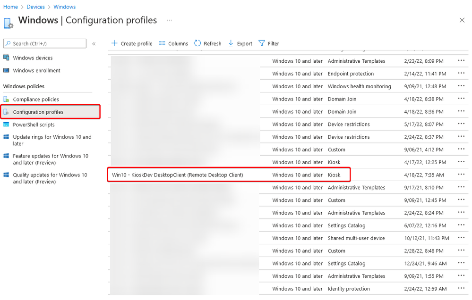Open Feature updates for Windows 10 and later
472x300 pixels.
(51, 159)
